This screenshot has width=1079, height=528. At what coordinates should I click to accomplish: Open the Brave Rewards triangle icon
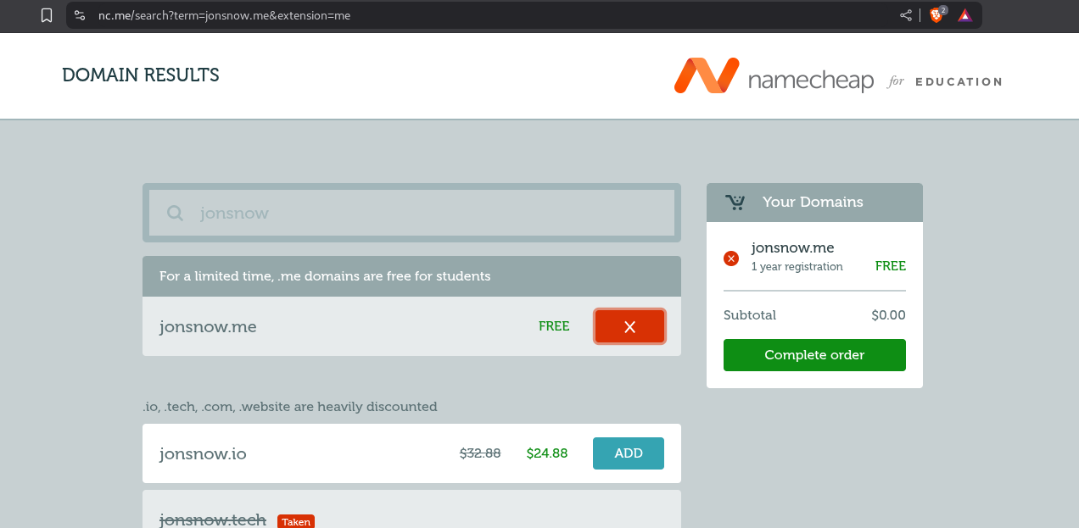tap(964, 15)
